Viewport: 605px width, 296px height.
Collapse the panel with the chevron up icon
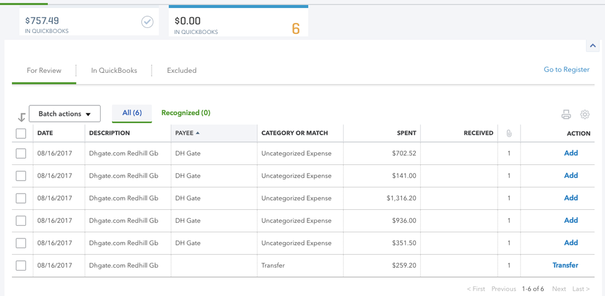click(x=592, y=46)
